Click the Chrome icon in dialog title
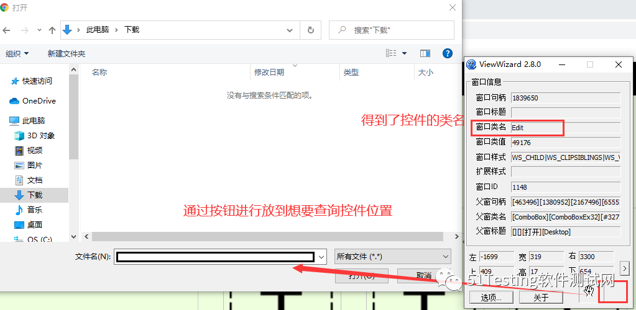The width and height of the screenshot is (636, 310). coord(4,7)
